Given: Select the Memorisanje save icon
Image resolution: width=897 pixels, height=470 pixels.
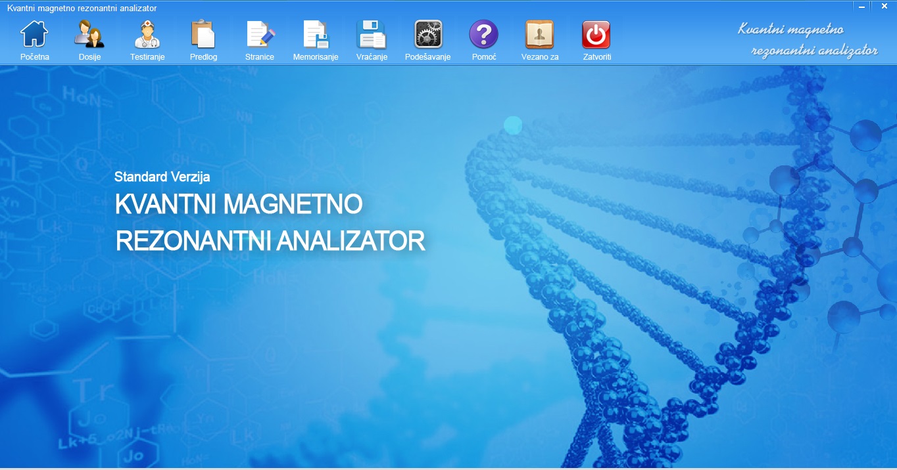Looking at the screenshot, I should [316, 34].
